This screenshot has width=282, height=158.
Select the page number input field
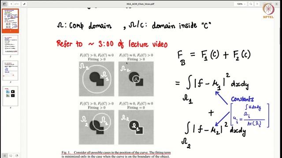pyautogui.click(x=11, y=4)
